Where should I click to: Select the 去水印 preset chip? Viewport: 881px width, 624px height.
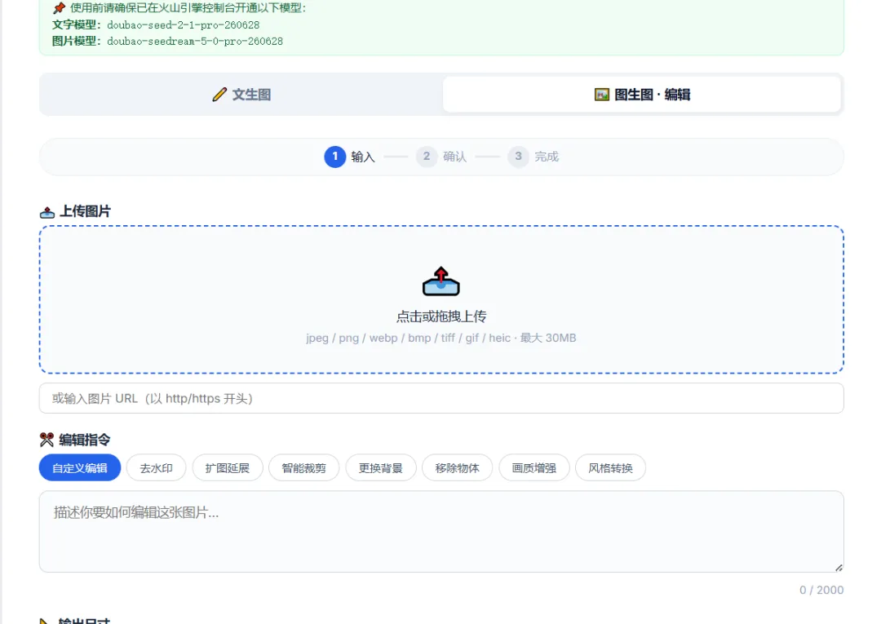[x=156, y=468]
